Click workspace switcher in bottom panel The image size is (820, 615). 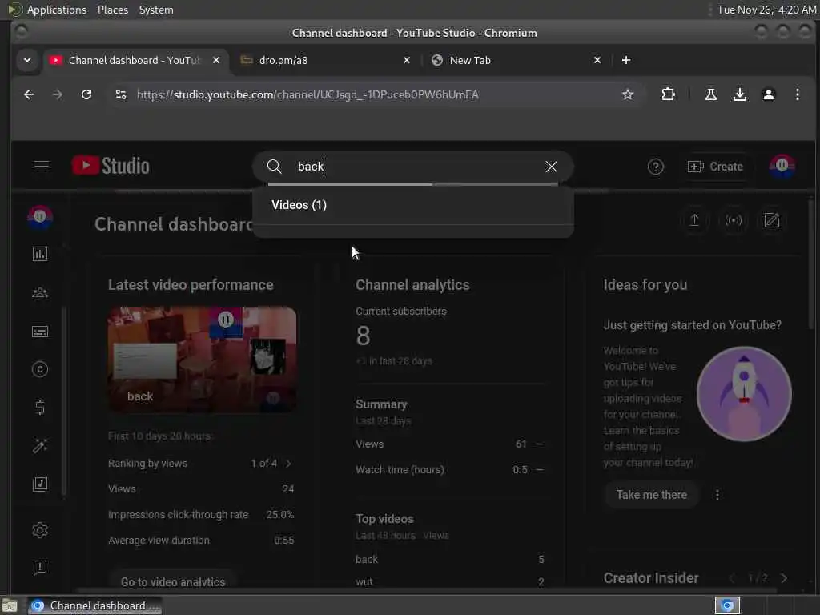click(727, 605)
